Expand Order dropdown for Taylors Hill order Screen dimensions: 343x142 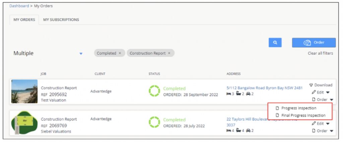click(331, 131)
